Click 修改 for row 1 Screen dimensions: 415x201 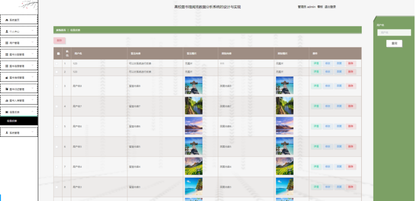pos(328,63)
